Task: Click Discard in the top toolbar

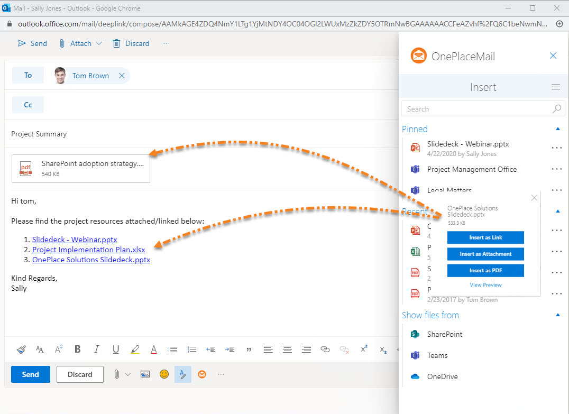Action: (131, 43)
